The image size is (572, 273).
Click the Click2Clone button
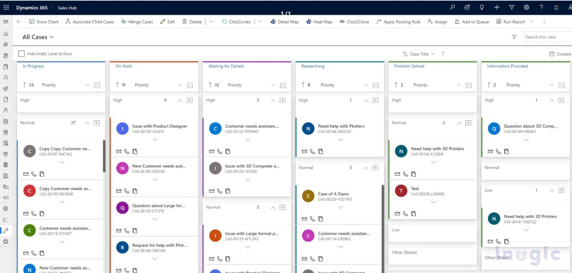click(x=354, y=22)
